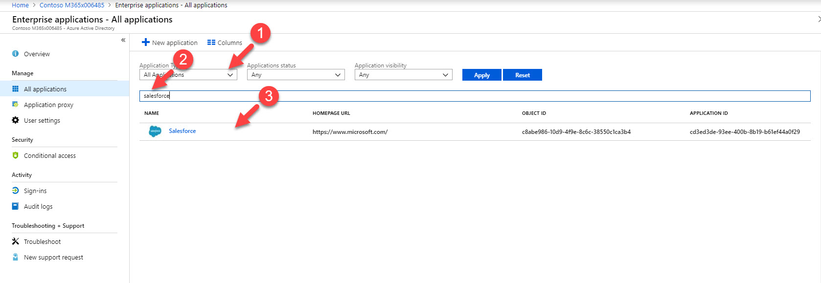Click the Columns layout icon

(211, 43)
